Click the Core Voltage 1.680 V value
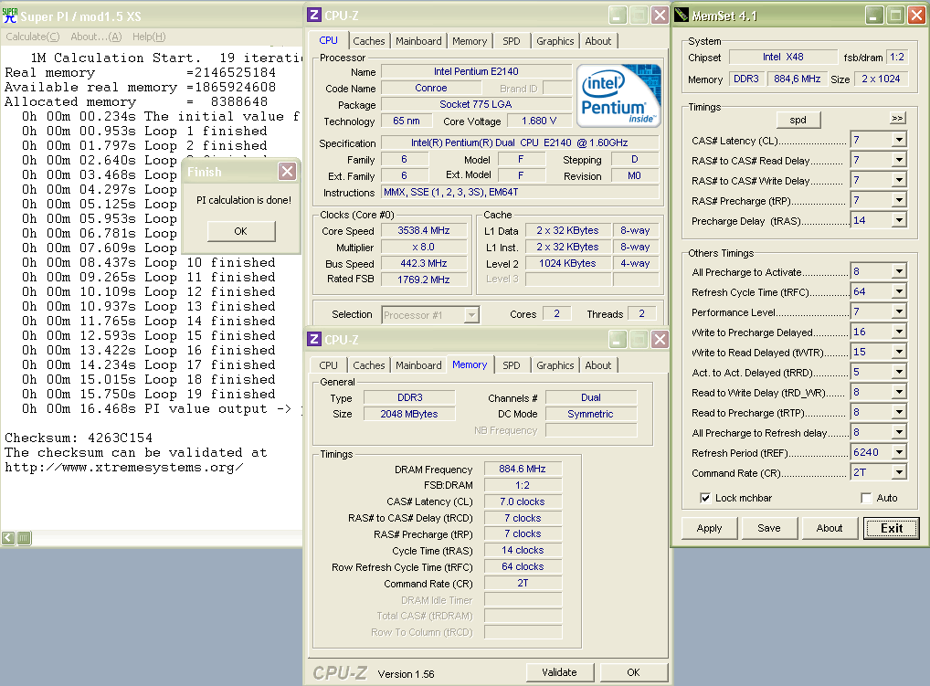 tap(539, 121)
